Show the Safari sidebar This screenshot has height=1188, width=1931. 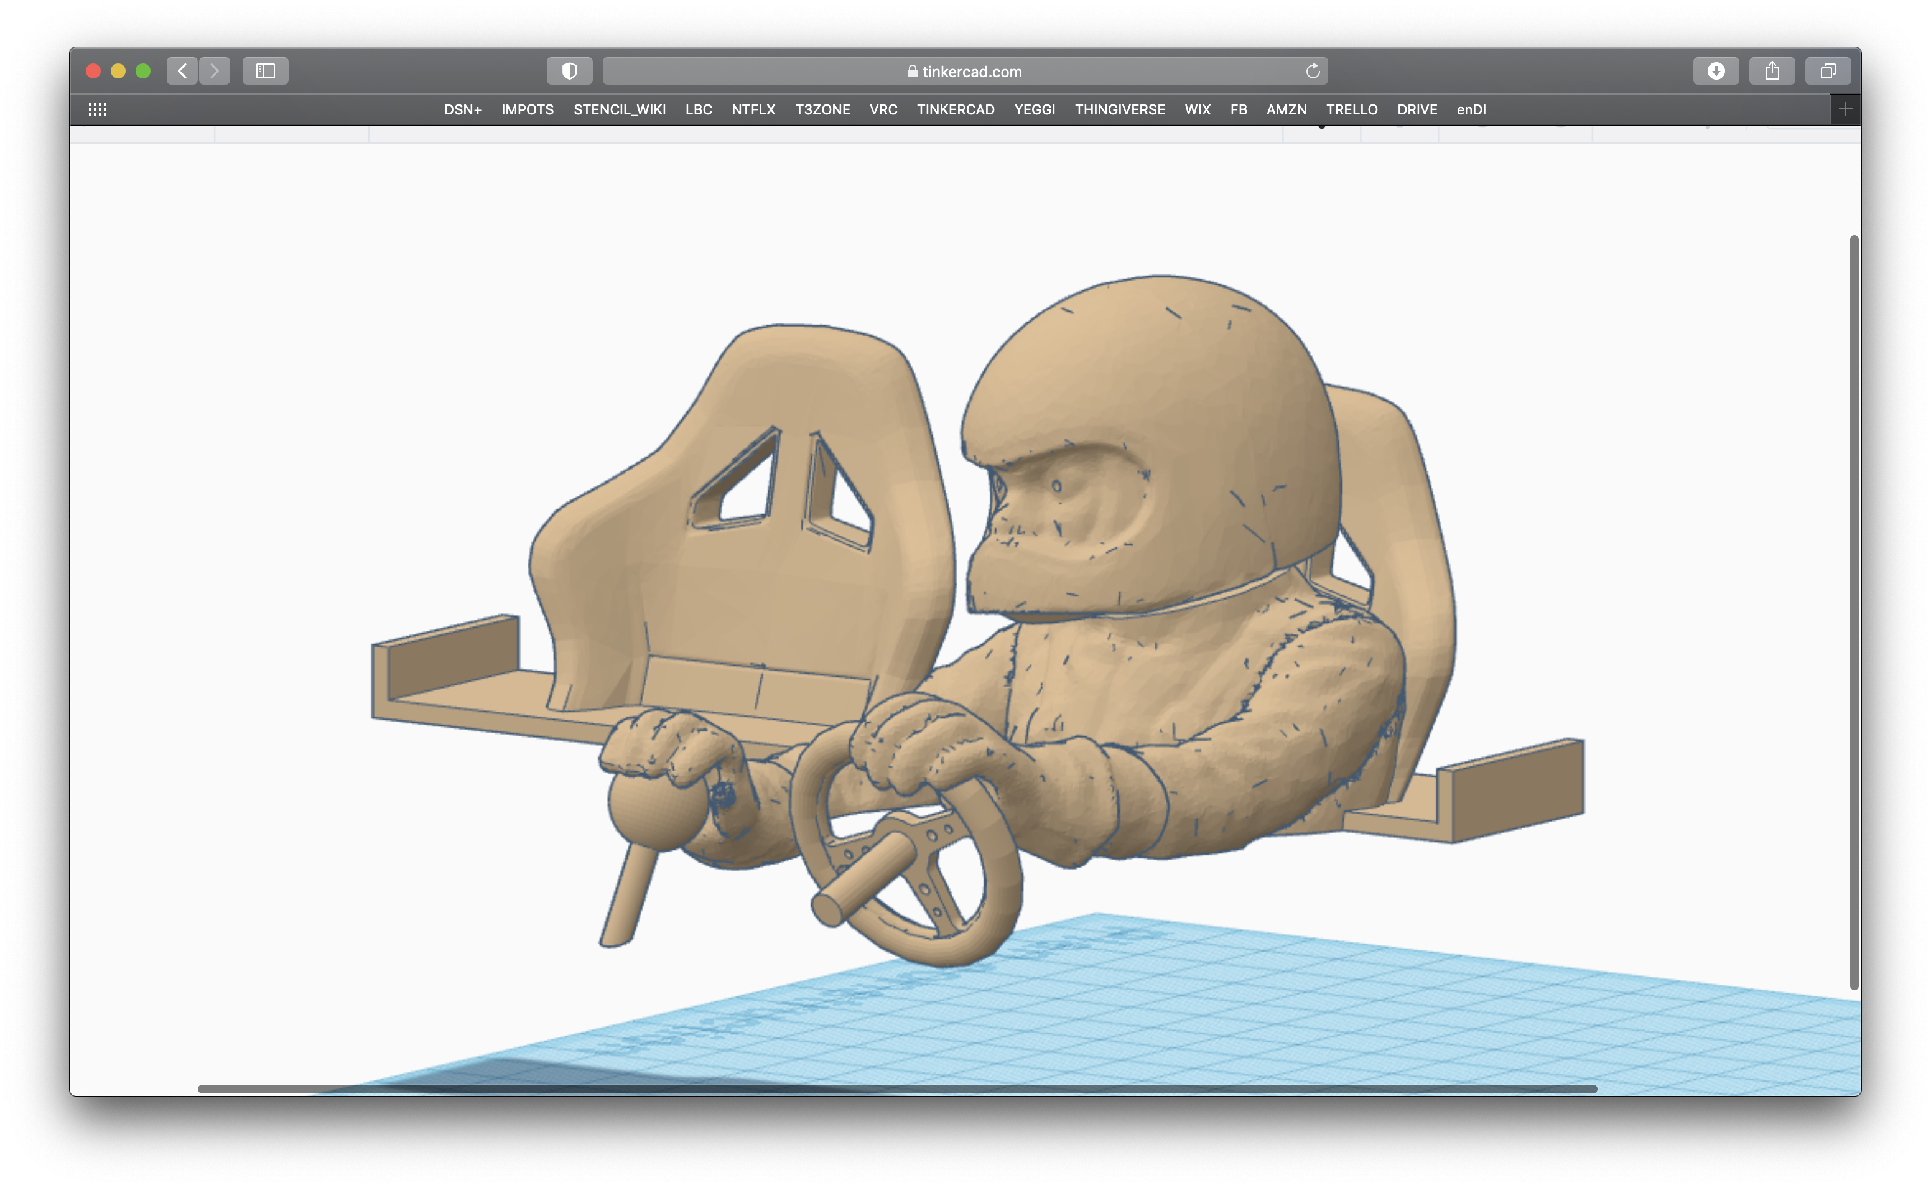[266, 71]
